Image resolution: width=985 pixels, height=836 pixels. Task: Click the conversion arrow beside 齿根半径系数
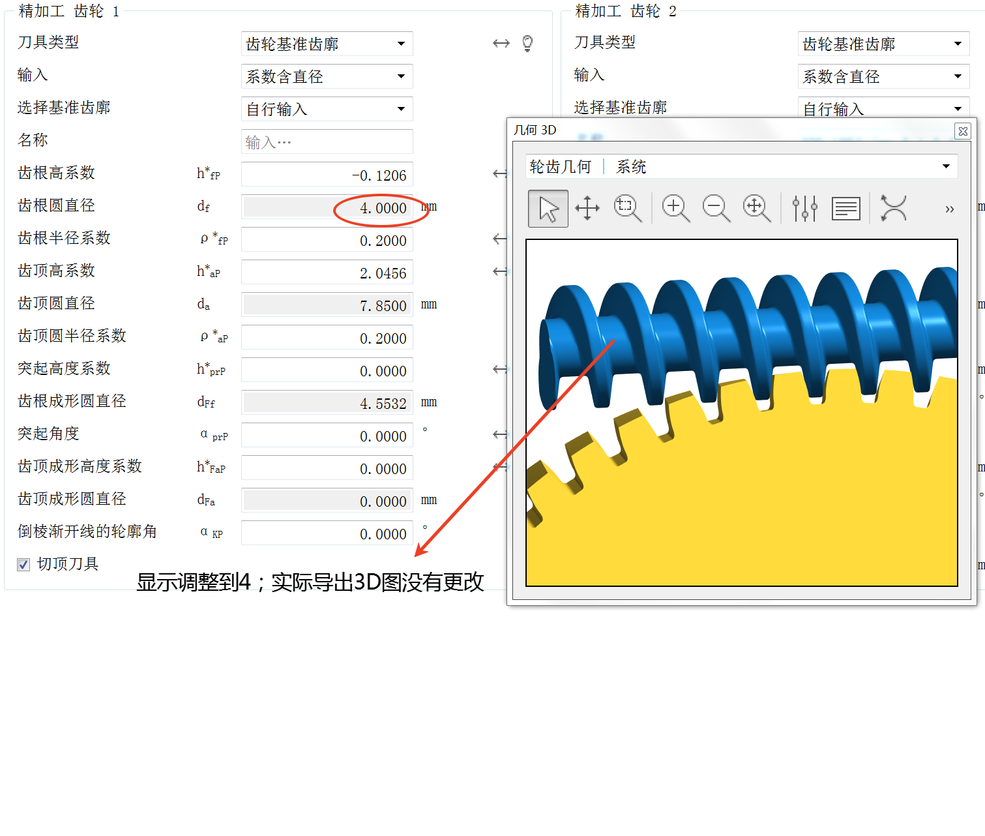499,239
